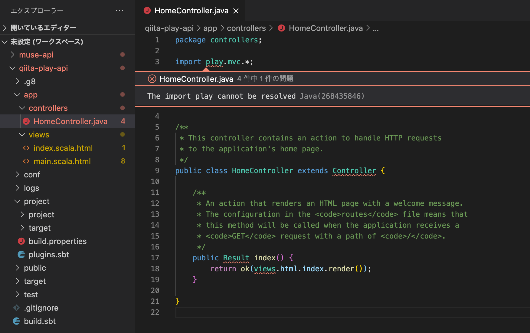This screenshot has height=333, width=530.
Task: Collapse the qiita-play-api folder
Action: [13, 68]
